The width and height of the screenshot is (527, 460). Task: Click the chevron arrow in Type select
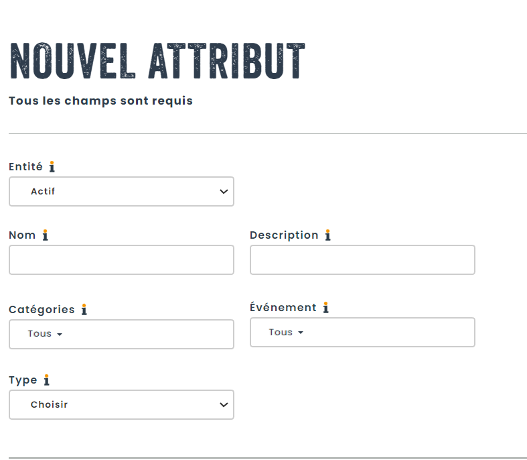coord(224,405)
